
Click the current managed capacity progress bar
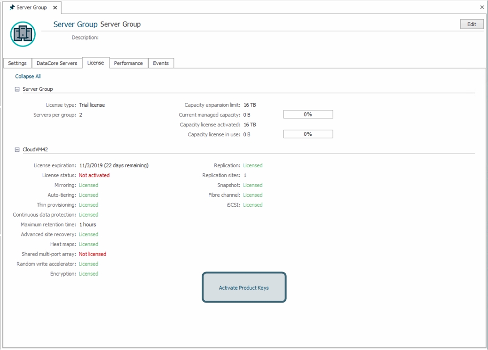coord(308,115)
